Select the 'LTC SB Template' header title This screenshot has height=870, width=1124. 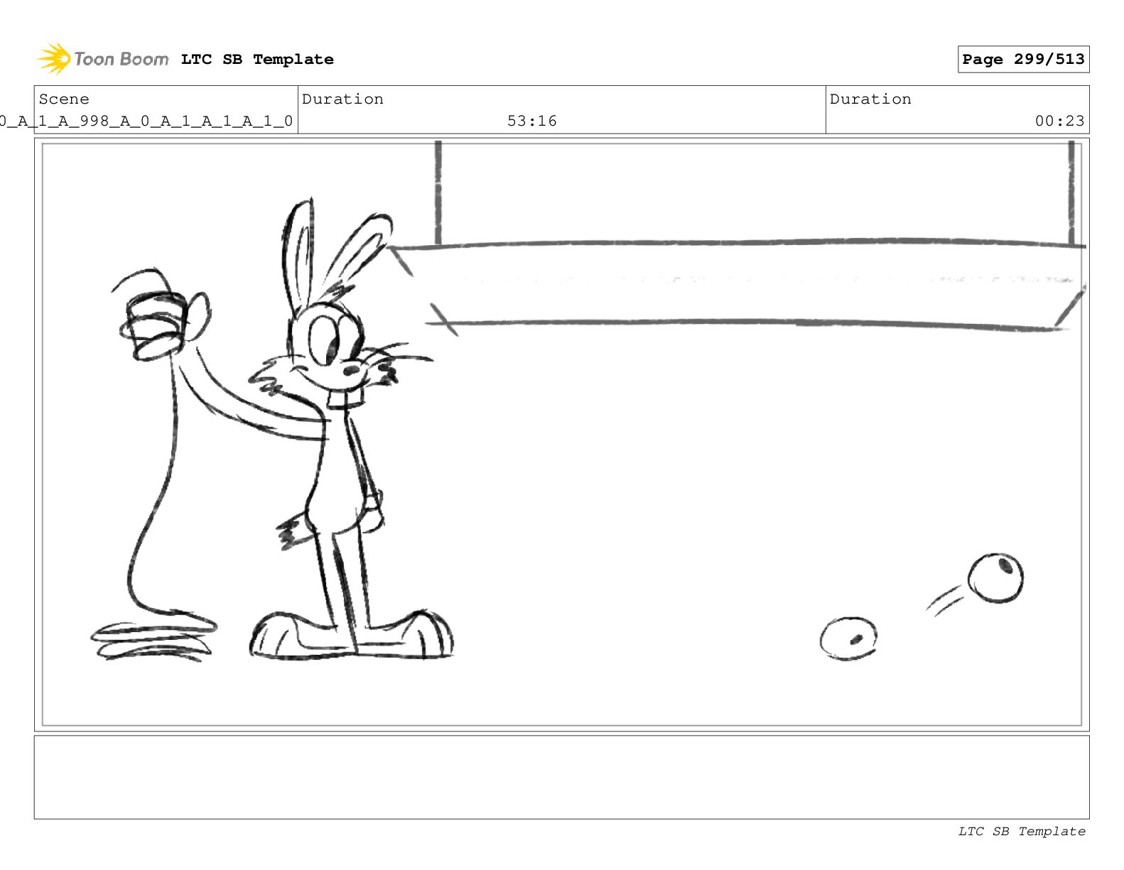pyautogui.click(x=257, y=60)
